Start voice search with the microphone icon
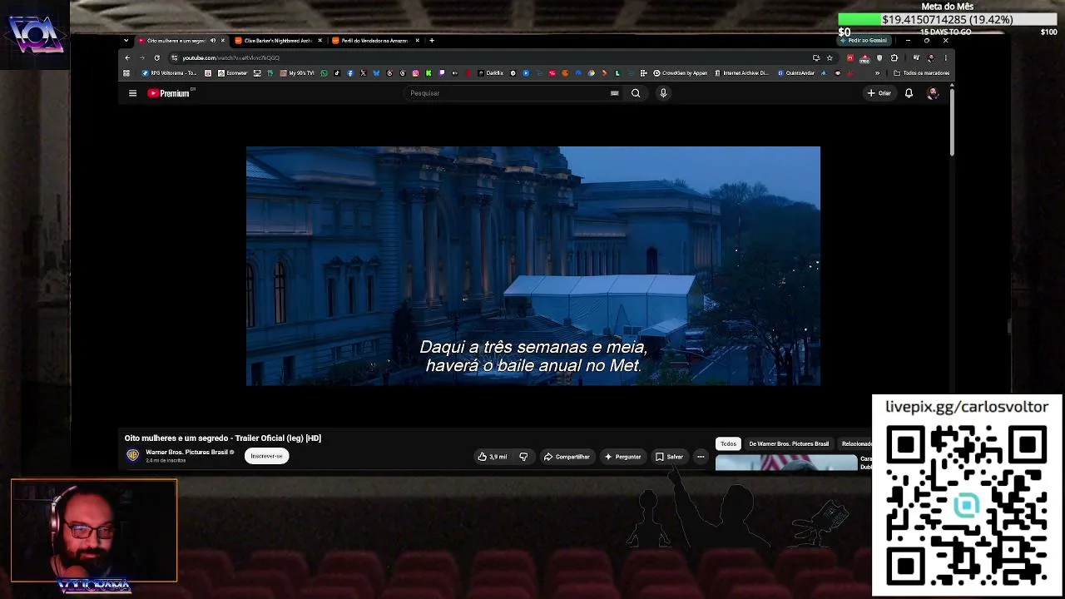 click(x=663, y=93)
